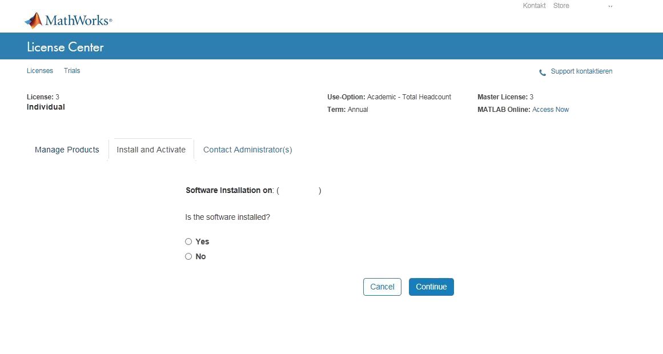Open the account dropdown arrow next to Store

tap(610, 6)
